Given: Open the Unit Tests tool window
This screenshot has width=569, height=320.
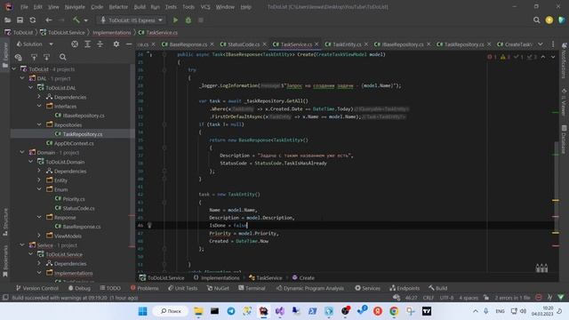Looking at the screenshot, I should point(183,288).
